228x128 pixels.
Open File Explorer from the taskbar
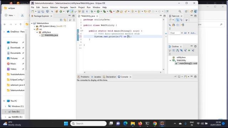click(133, 123)
